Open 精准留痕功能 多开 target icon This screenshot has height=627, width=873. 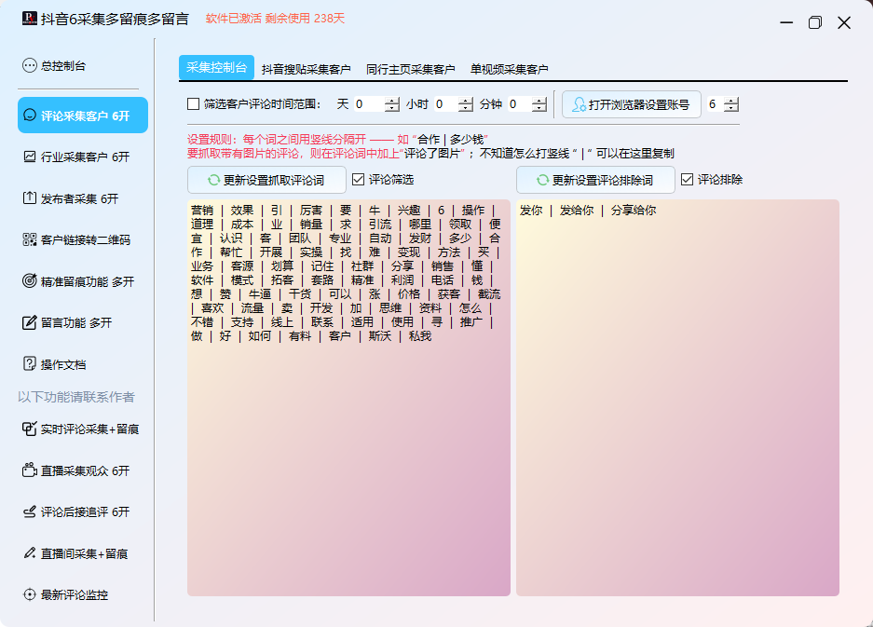click(x=30, y=281)
